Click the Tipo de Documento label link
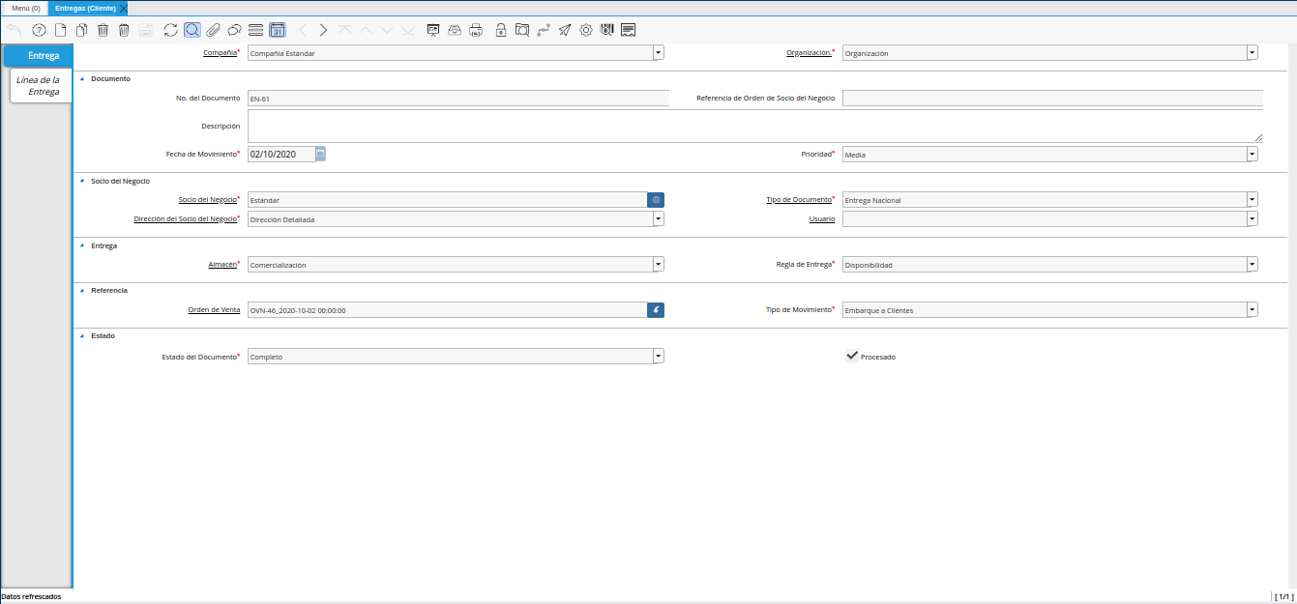The width and height of the screenshot is (1297, 604). coord(798,199)
